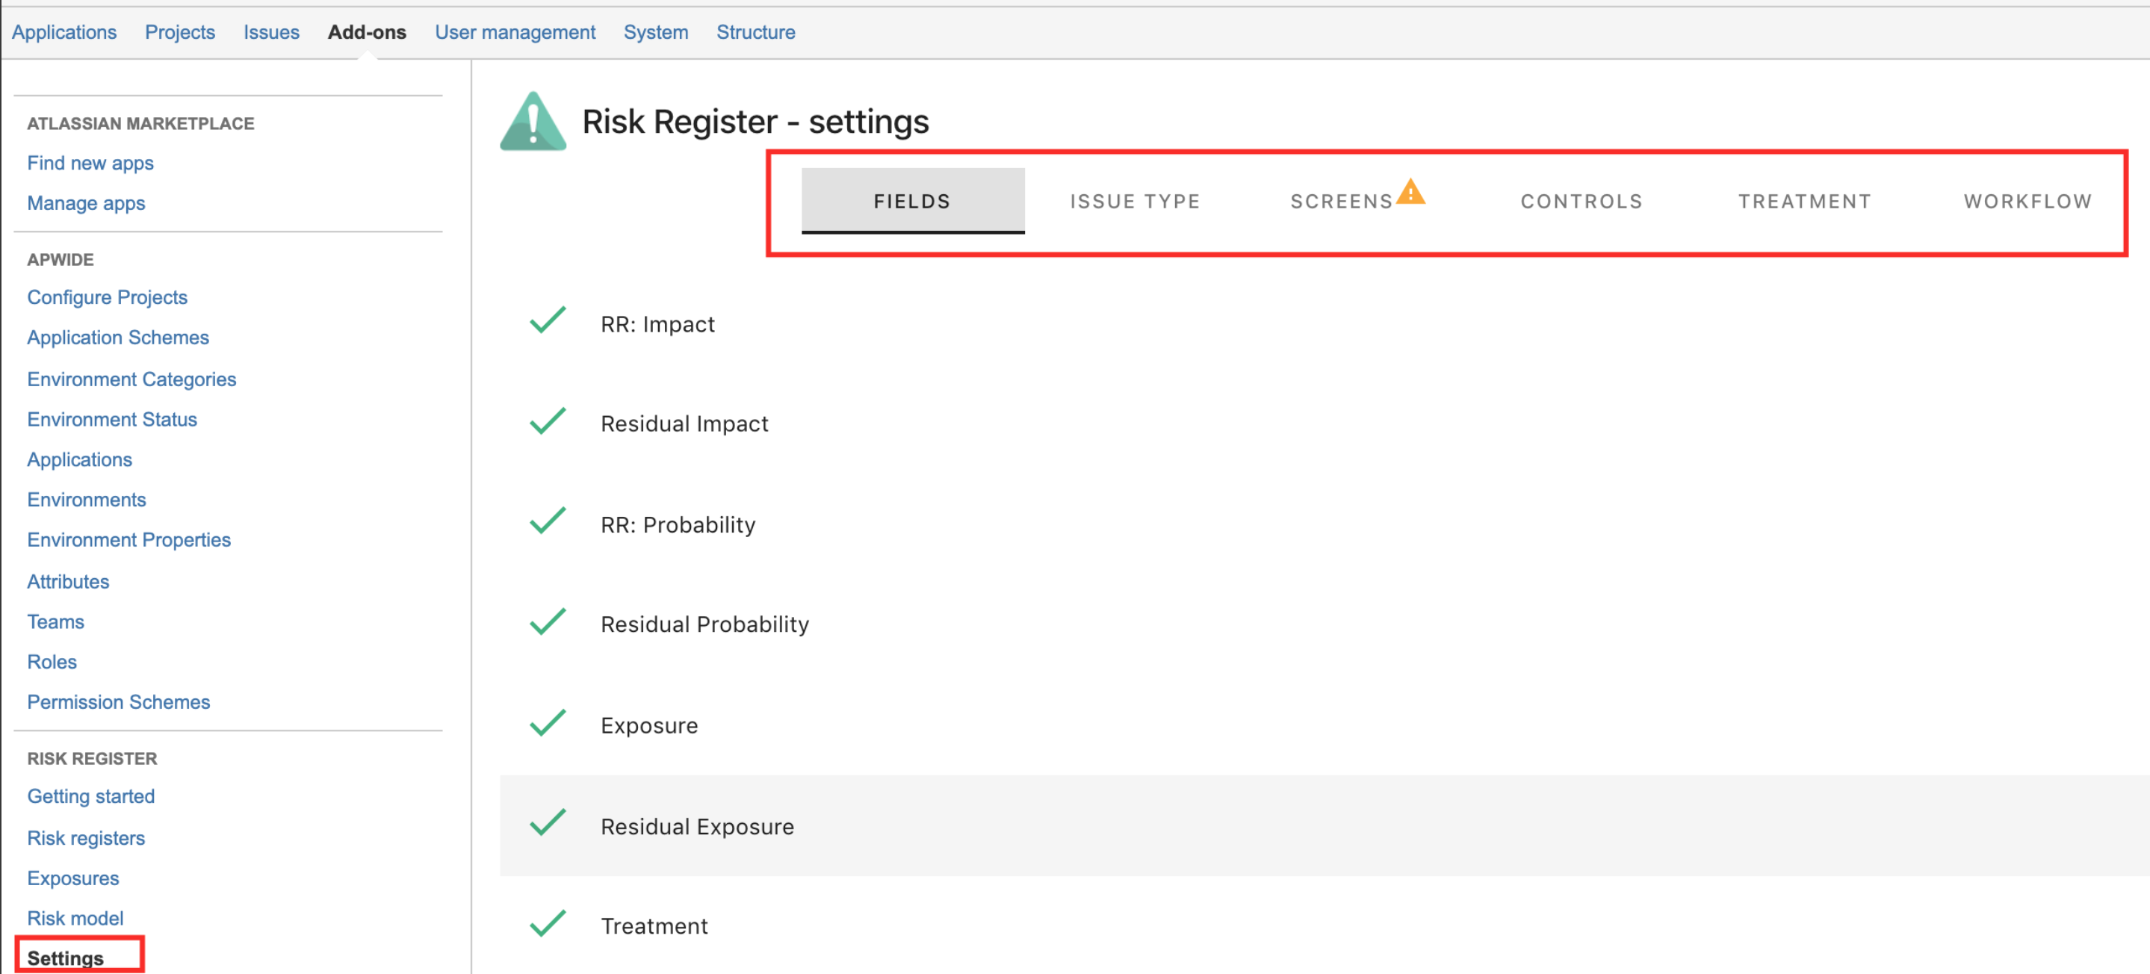Open the Applications top menu
This screenshot has width=2150, height=974.
pyautogui.click(x=64, y=31)
